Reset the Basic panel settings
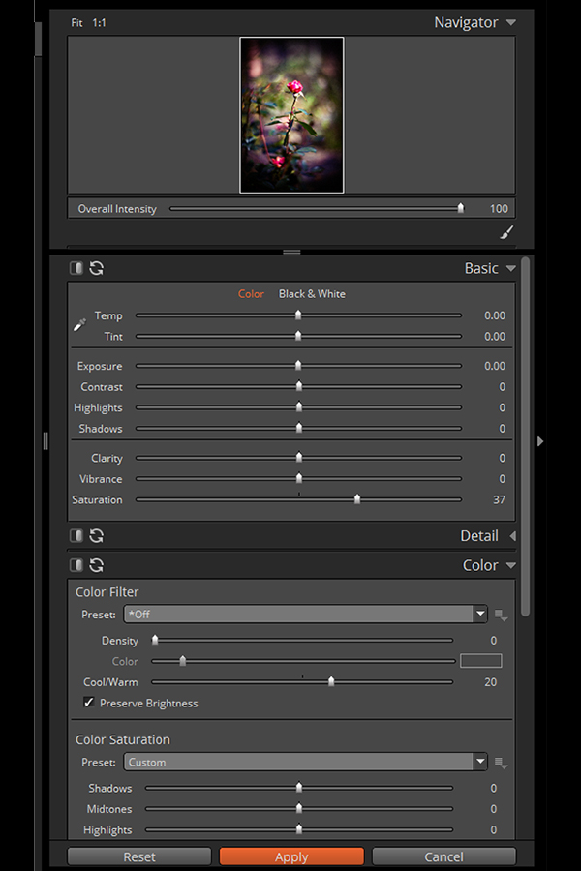 96,268
